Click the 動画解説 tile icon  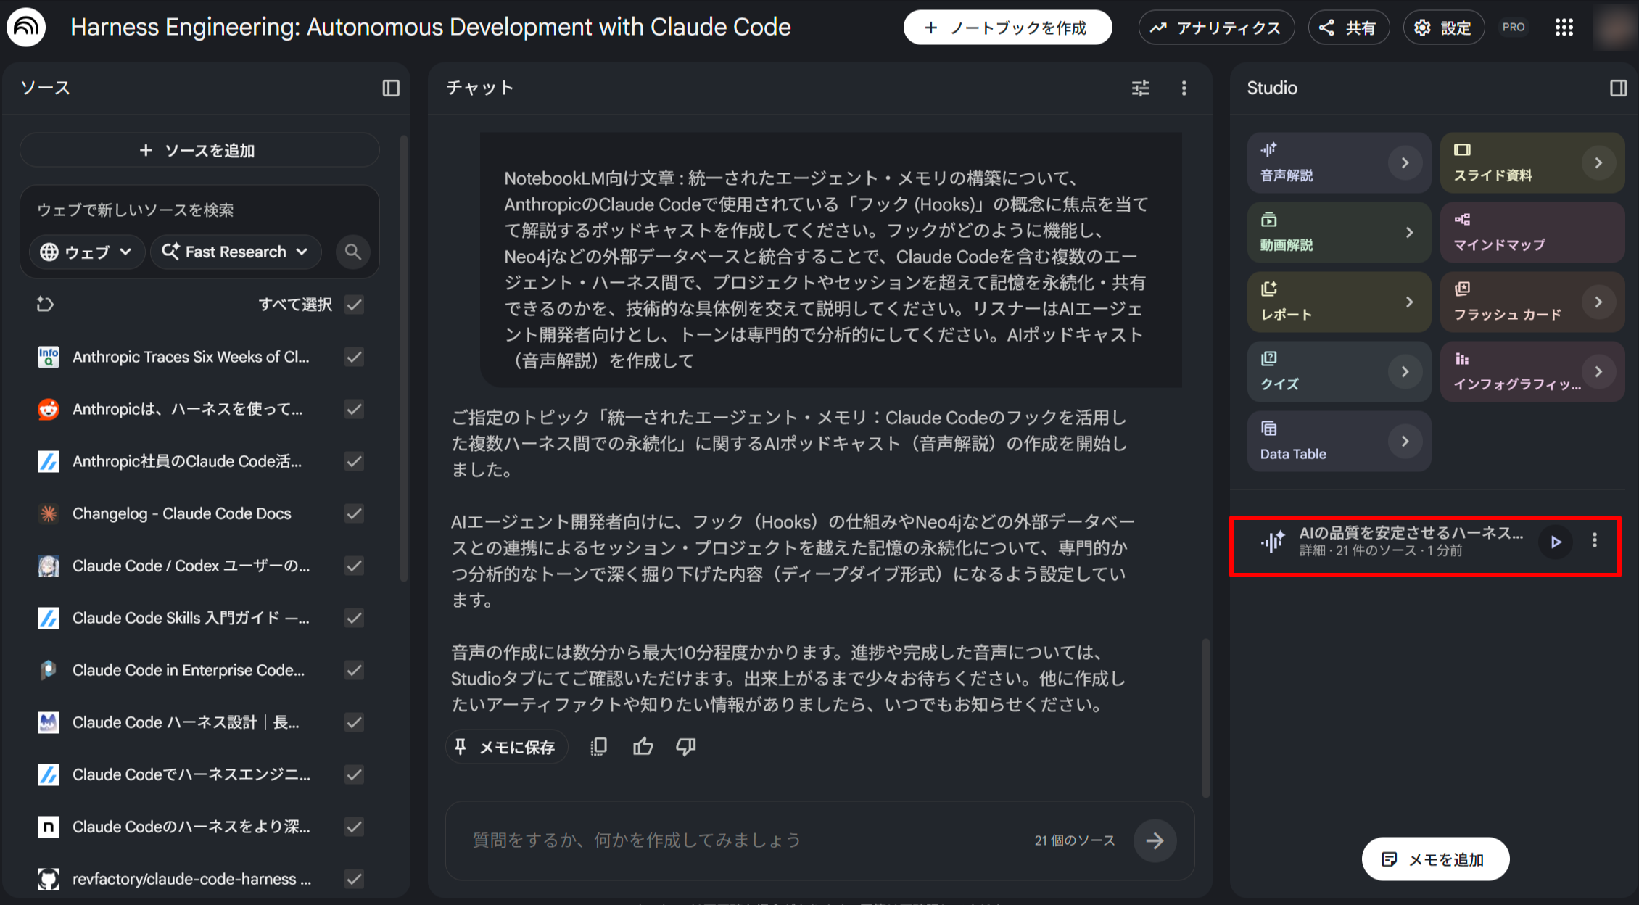coord(1268,219)
